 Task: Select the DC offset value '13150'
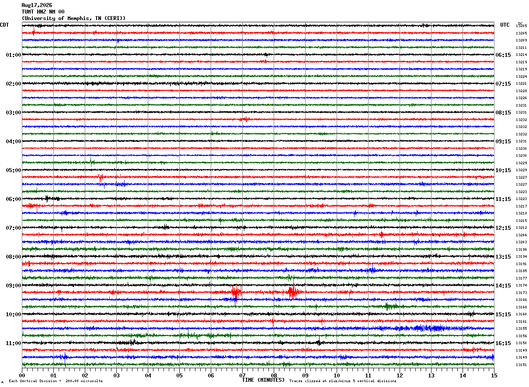click(521, 343)
